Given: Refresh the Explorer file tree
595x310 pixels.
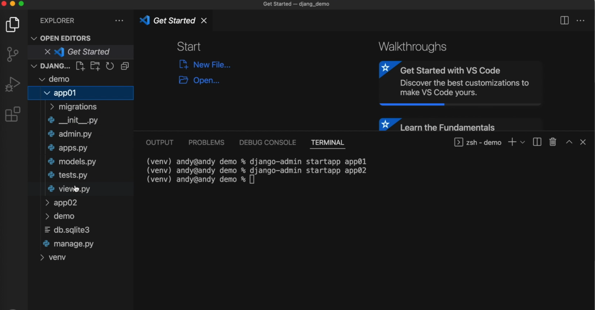Looking at the screenshot, I should (110, 66).
